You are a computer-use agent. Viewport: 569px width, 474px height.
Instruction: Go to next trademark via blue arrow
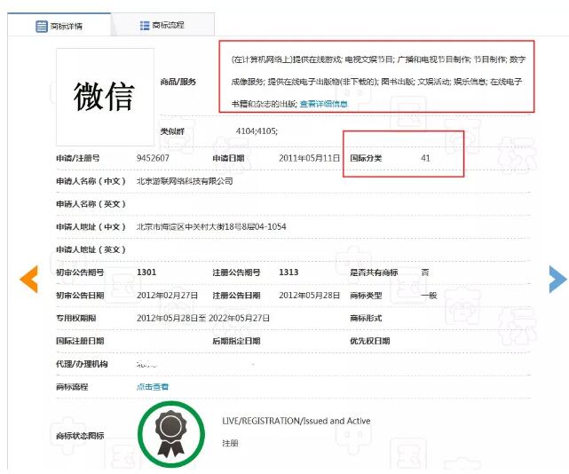[557, 279]
